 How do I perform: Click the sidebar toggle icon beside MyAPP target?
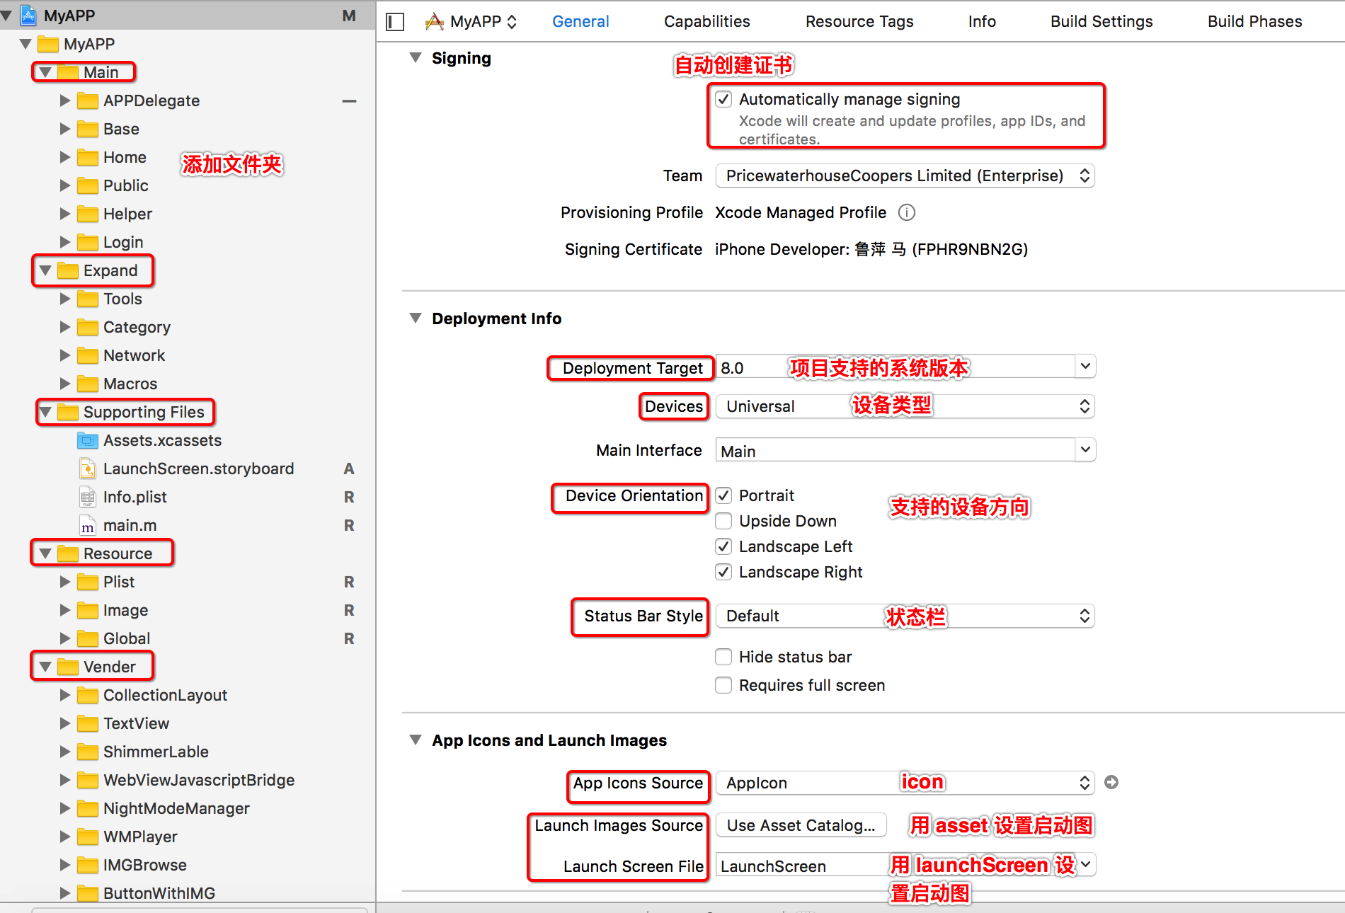(395, 22)
